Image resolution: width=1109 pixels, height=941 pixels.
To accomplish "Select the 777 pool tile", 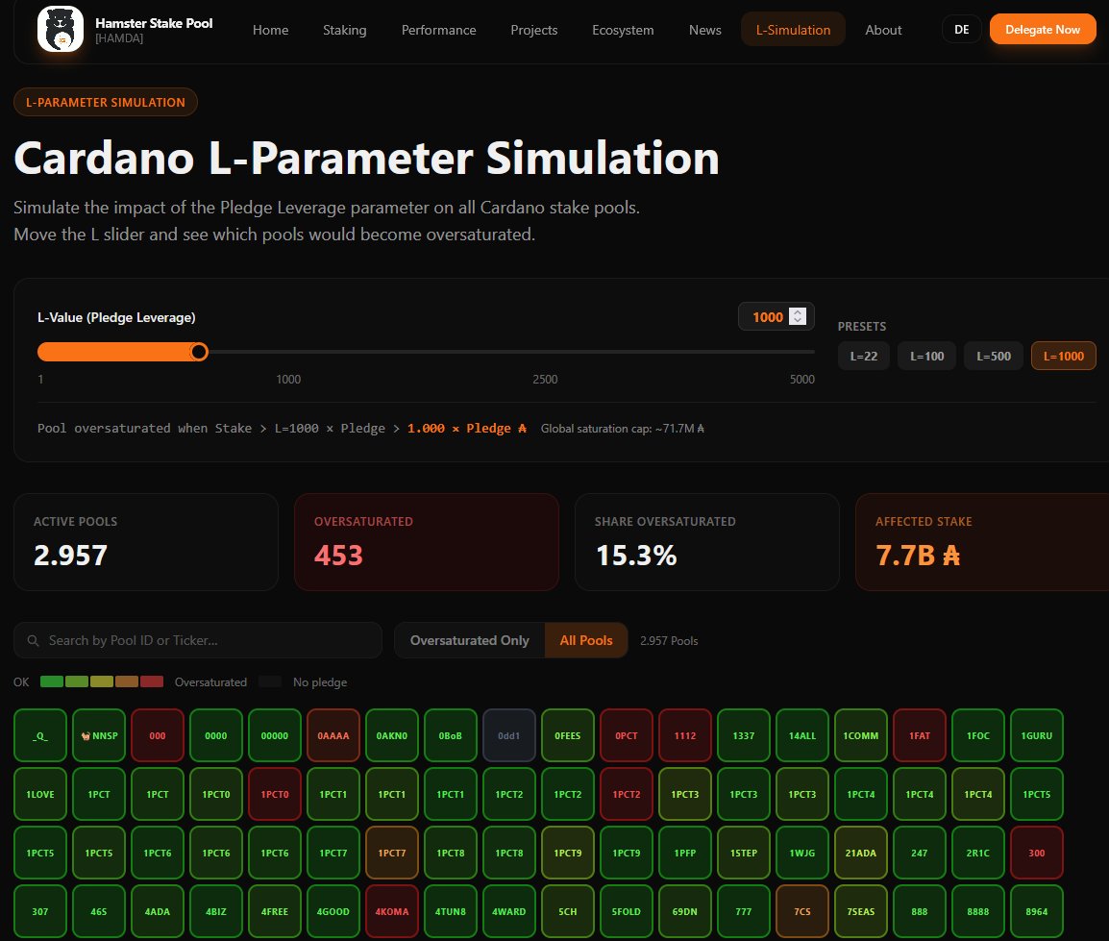I will click(x=744, y=911).
